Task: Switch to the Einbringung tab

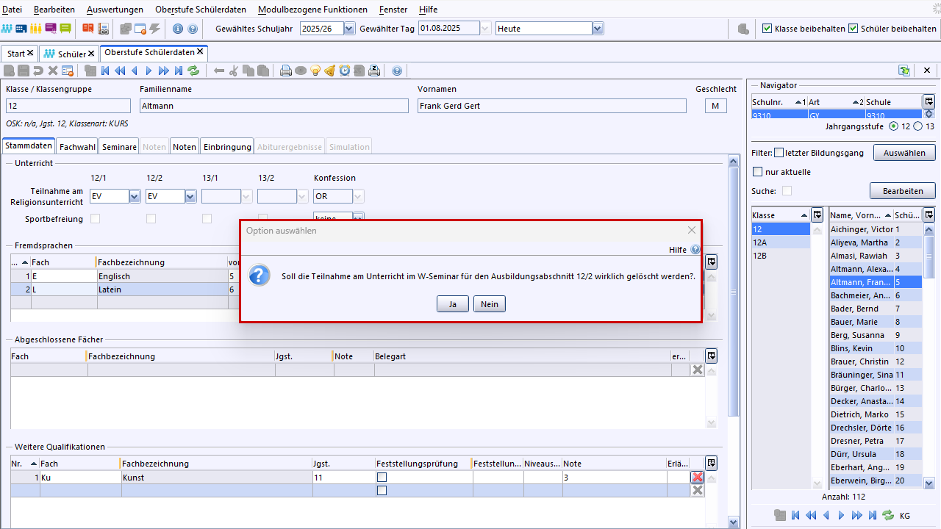Action: (227, 146)
